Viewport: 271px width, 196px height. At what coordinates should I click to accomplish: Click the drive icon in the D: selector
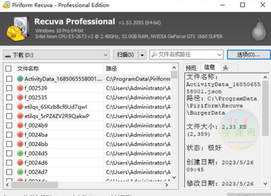pos(8,56)
